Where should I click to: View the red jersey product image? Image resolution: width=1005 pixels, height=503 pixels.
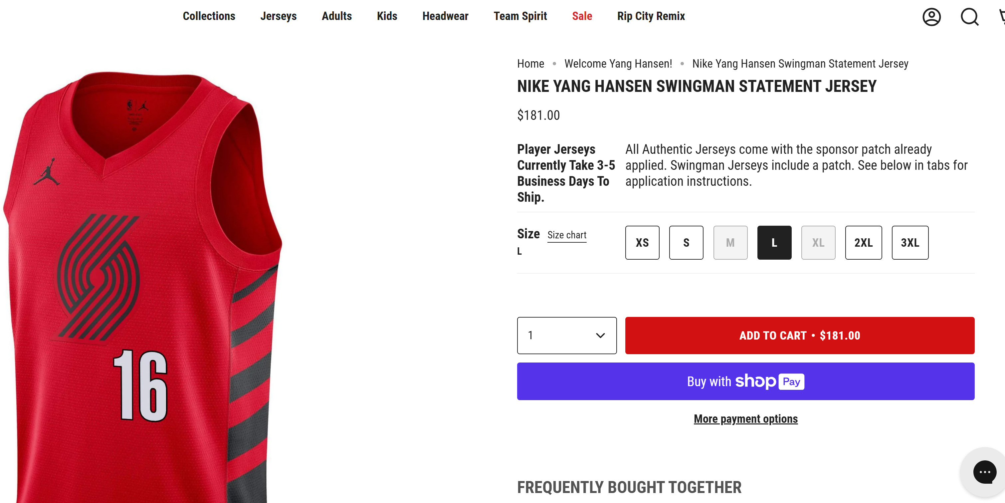(142, 287)
